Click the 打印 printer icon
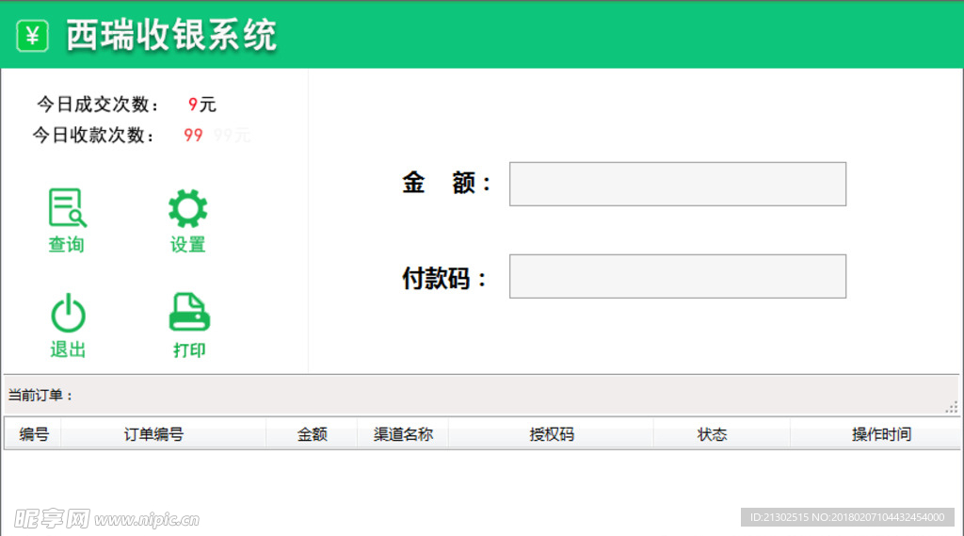Viewport: 964px width, 536px height. [189, 313]
